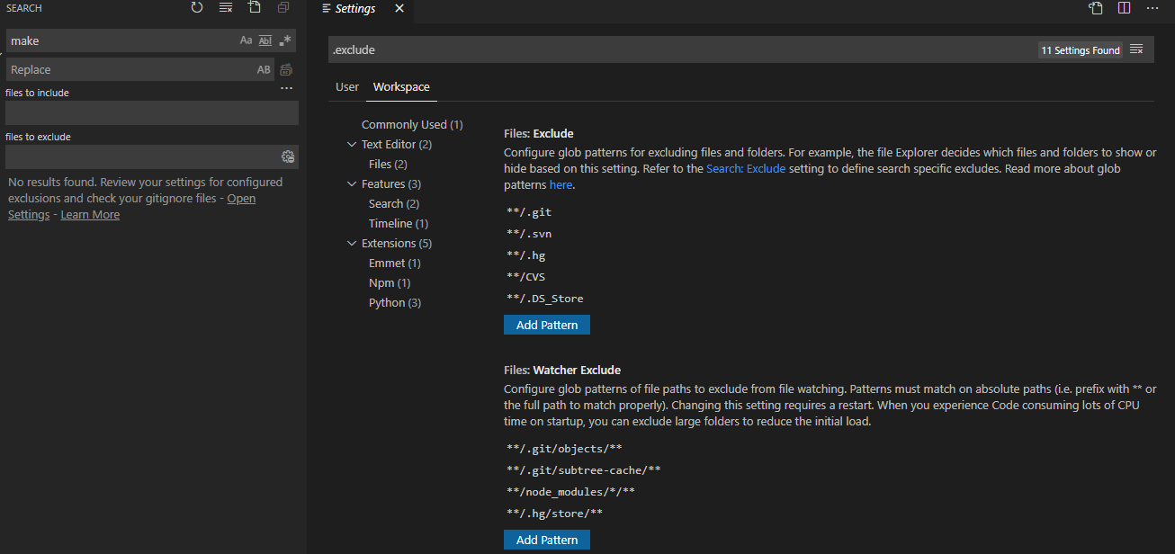Open a new Search Editor
Screen dimensions: 1175x554
pyautogui.click(x=254, y=7)
